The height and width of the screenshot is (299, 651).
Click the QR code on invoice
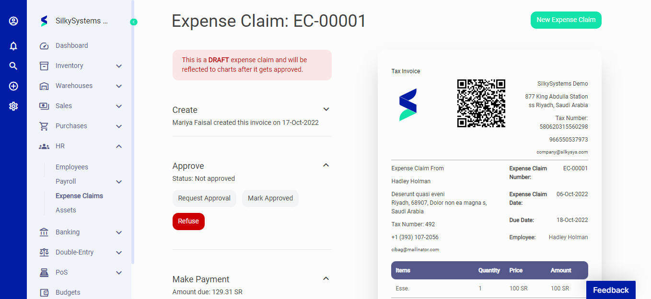pos(481,103)
